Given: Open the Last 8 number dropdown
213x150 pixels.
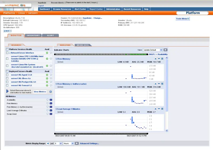Looking at the screenshot, I should pyautogui.click(x=58, y=143).
